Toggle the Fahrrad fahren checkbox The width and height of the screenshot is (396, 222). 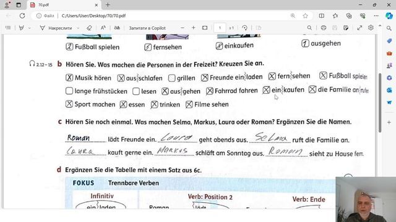click(x=209, y=91)
